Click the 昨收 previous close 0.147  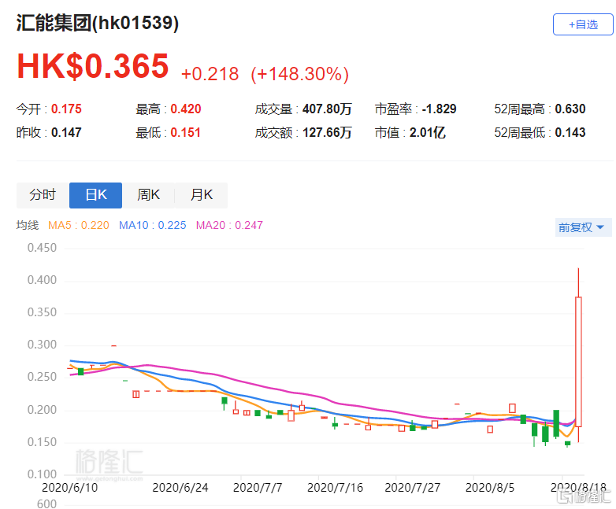(66, 133)
